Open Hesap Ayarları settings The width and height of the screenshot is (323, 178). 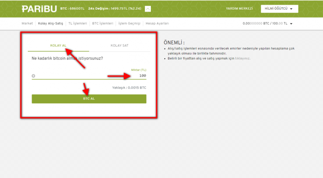coord(157,24)
